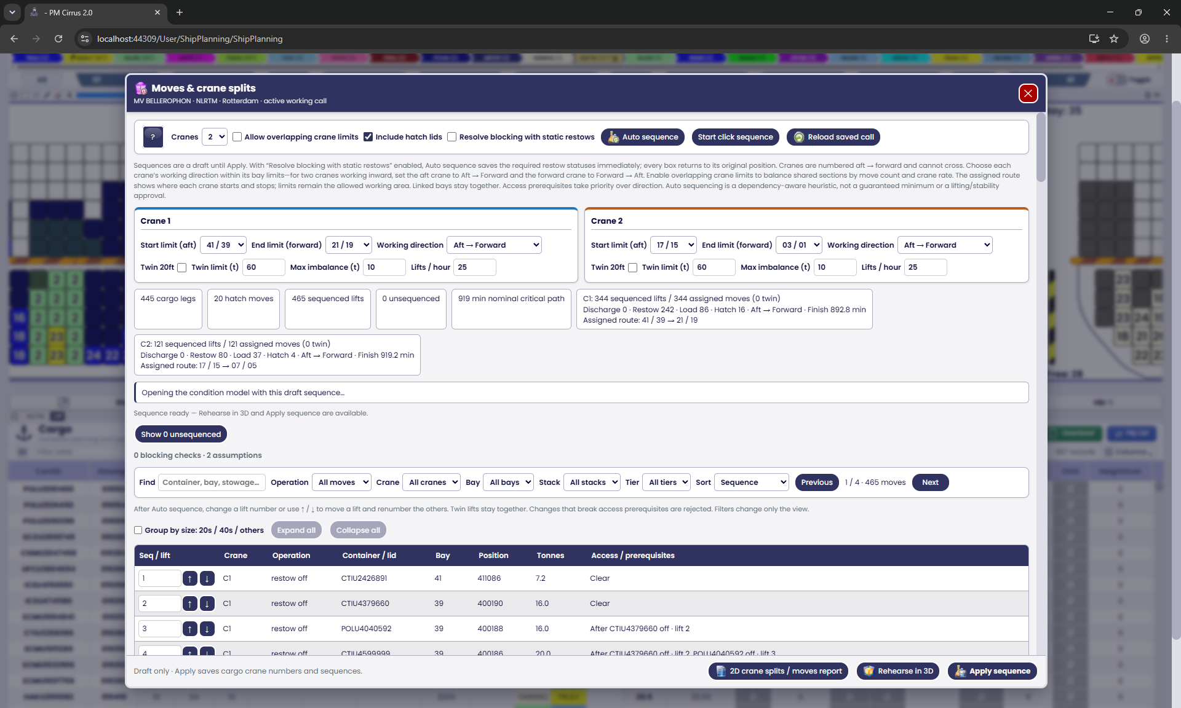Click Show 0 unsequenced button
Viewport: 1181px width, 708px height.
181,435
